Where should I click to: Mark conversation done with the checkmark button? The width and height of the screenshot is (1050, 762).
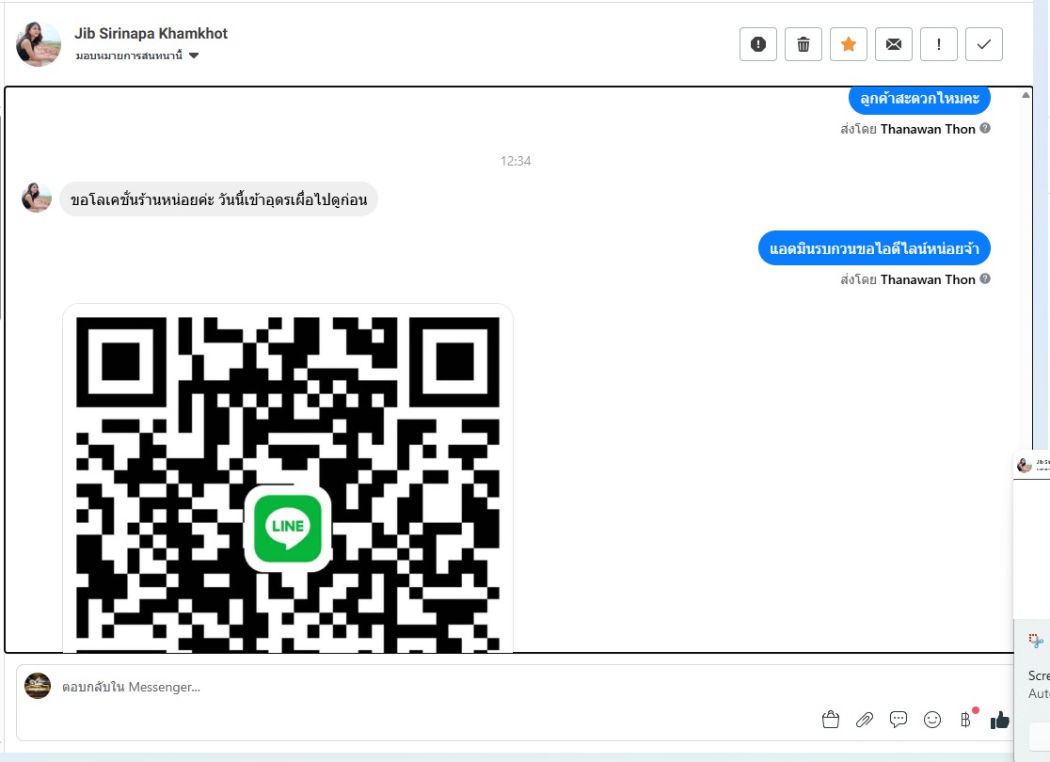coord(984,44)
